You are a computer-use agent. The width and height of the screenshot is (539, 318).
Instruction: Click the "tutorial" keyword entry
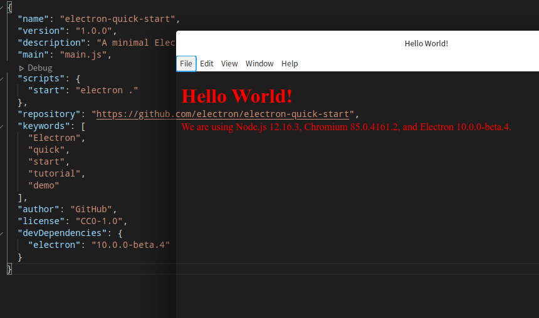[55, 174]
